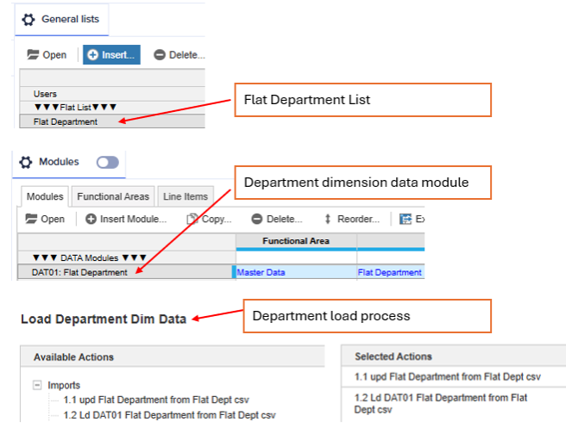Viewport: 566px width, 434px height.
Task: Click the Insert Module... button
Action: click(126, 219)
